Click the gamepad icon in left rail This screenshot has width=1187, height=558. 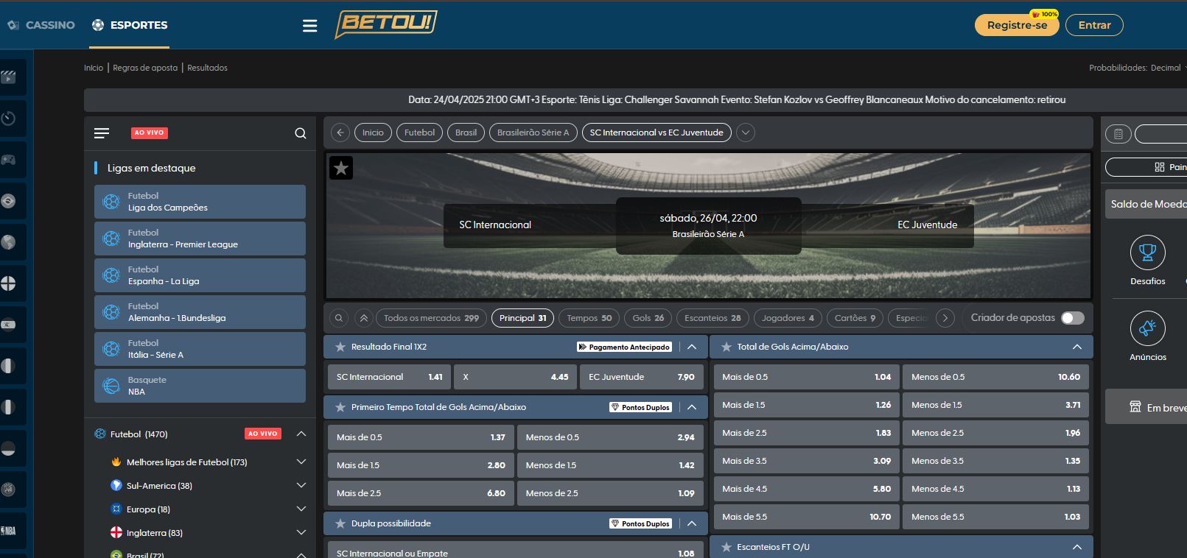click(x=8, y=160)
